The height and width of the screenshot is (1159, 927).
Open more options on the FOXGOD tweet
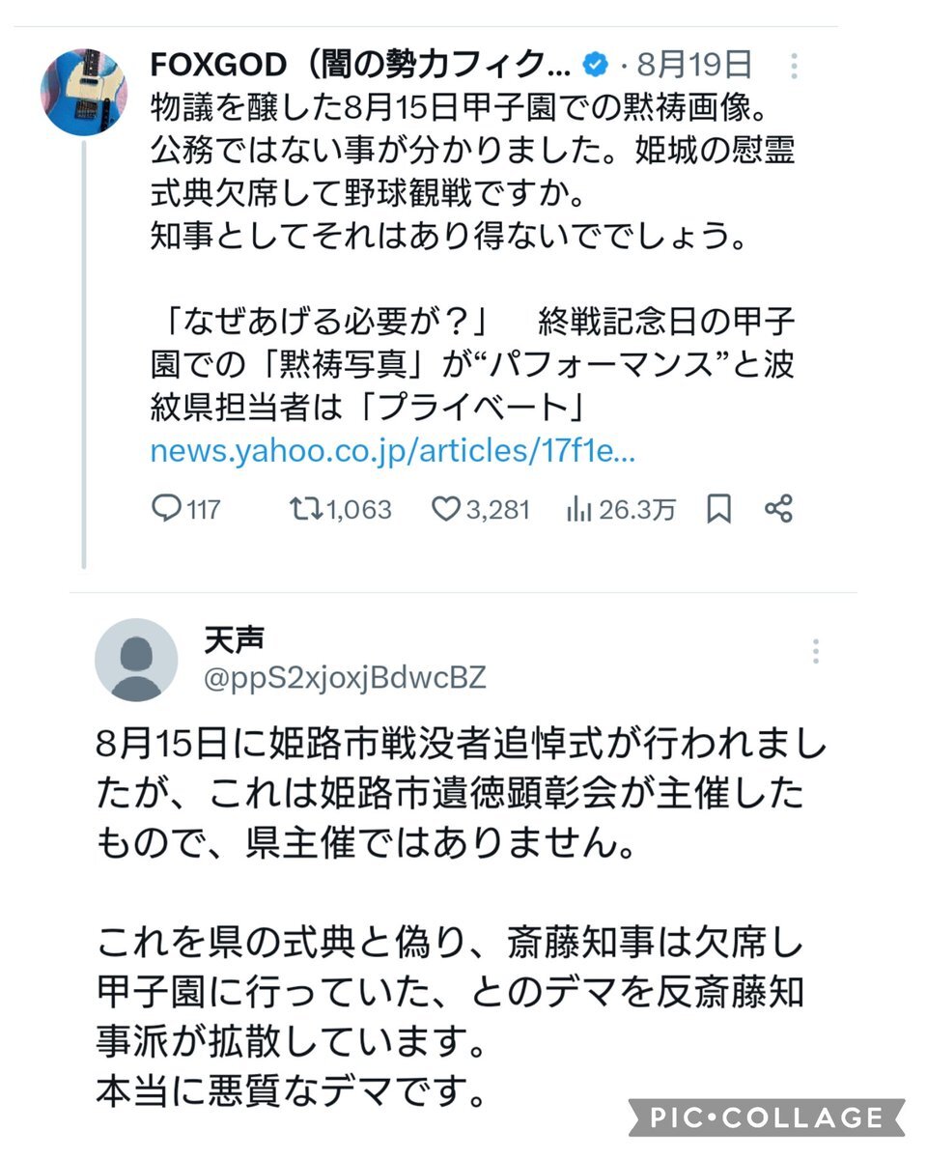[x=794, y=66]
